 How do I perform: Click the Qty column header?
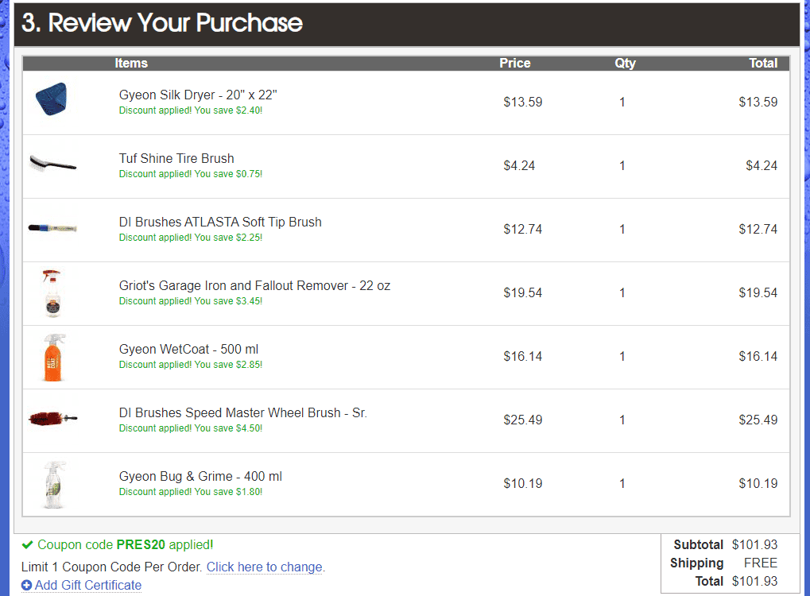coord(625,63)
